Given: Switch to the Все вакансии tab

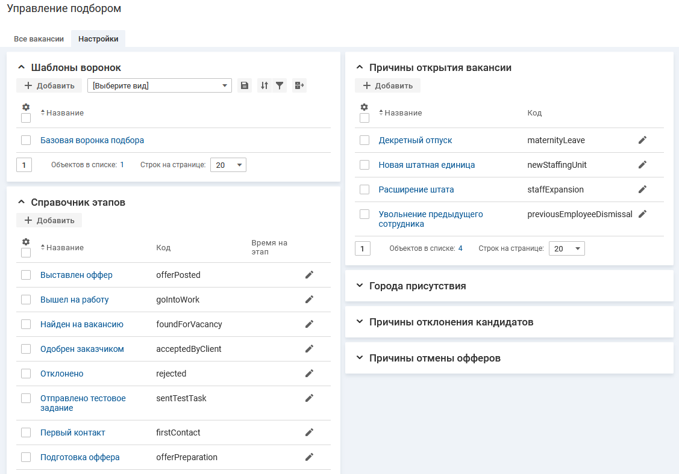Looking at the screenshot, I should point(39,39).
